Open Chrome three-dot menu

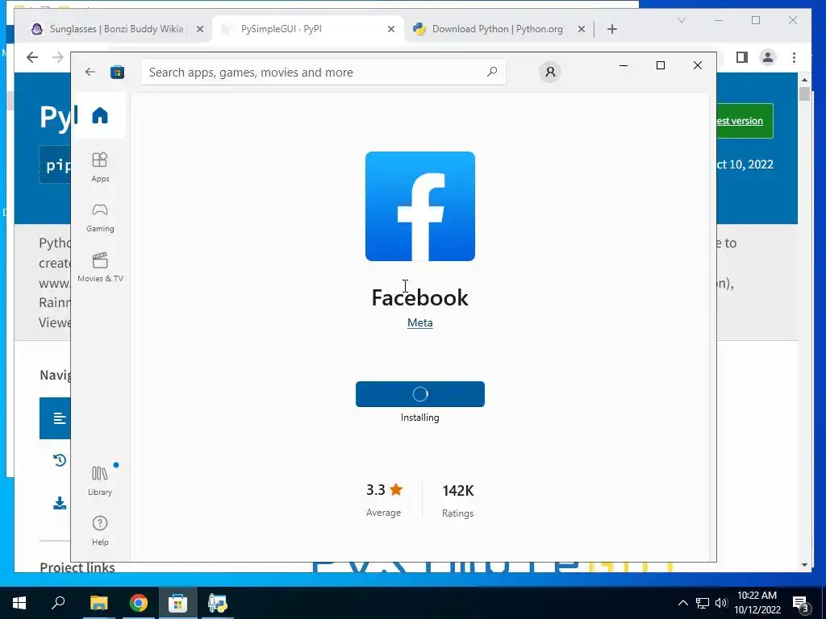pos(794,57)
